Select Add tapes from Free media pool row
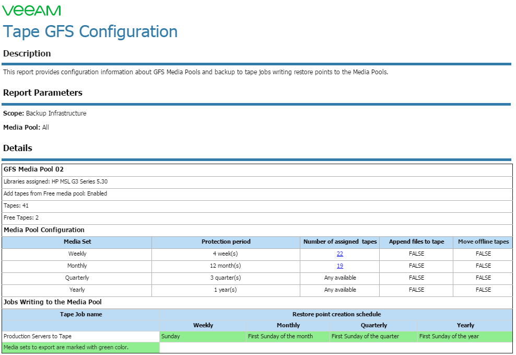Screen dimensions: 516x355 tap(257, 194)
